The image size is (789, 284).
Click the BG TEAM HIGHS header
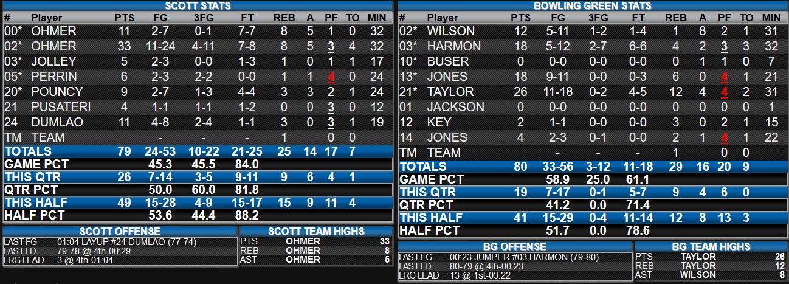click(711, 246)
